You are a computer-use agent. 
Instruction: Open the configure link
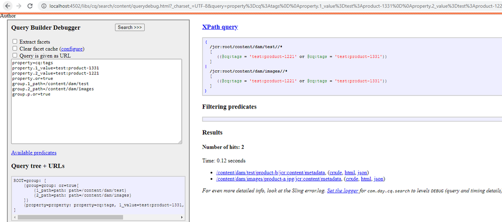tap(71, 49)
